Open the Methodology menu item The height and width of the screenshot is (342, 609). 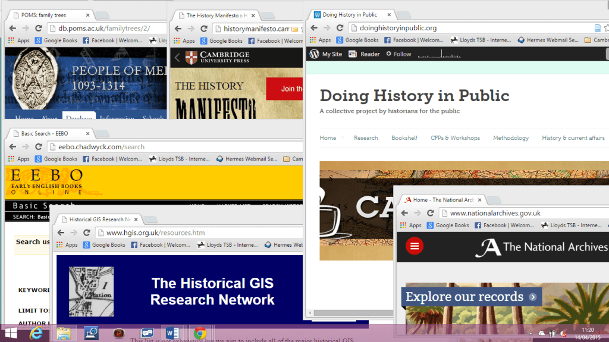click(511, 138)
